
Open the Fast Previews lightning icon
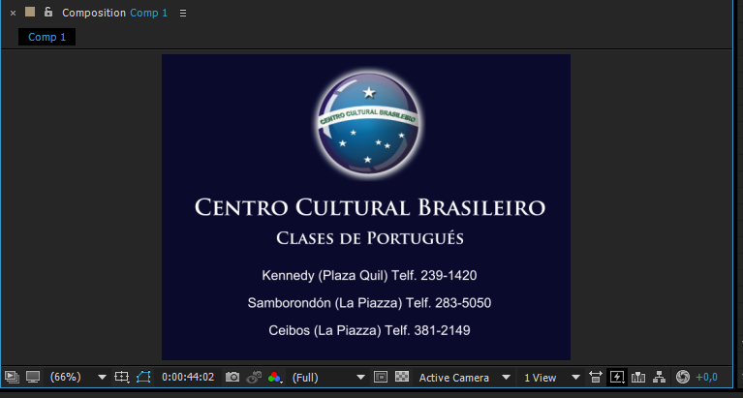click(617, 377)
